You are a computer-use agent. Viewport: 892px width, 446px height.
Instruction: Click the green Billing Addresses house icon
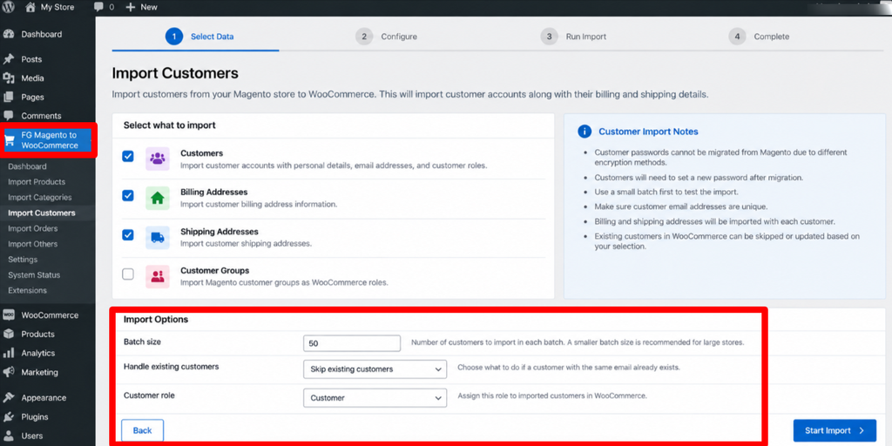(158, 198)
